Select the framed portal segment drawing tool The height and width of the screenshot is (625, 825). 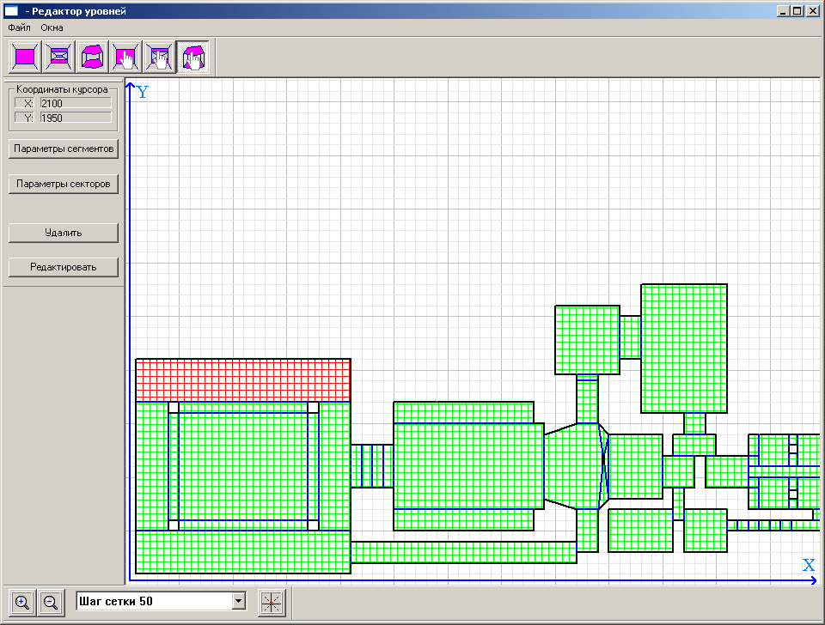point(59,57)
